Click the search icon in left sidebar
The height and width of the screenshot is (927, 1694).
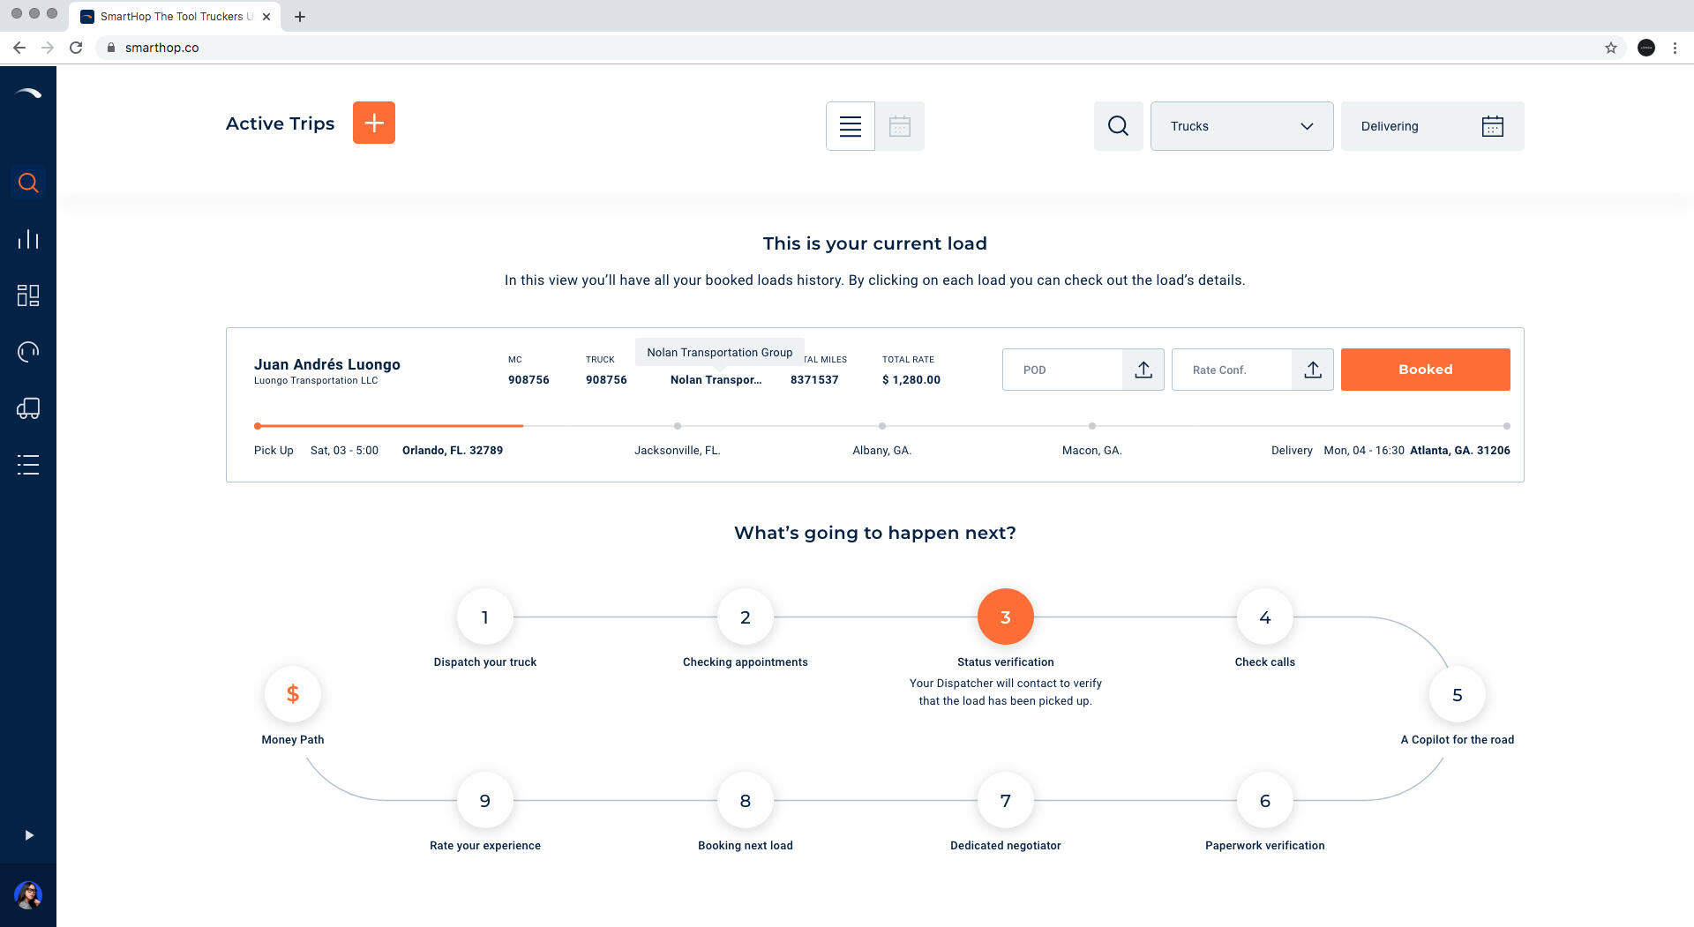(28, 183)
